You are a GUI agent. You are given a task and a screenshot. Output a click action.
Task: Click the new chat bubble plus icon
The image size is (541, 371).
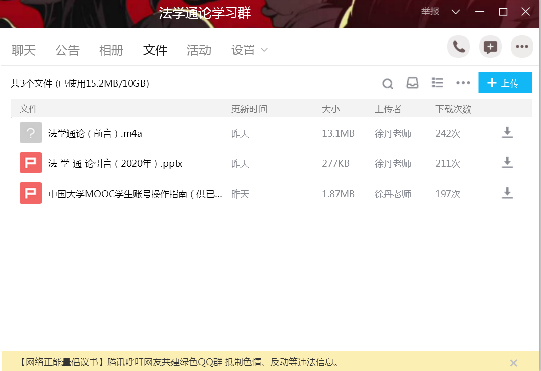point(490,47)
